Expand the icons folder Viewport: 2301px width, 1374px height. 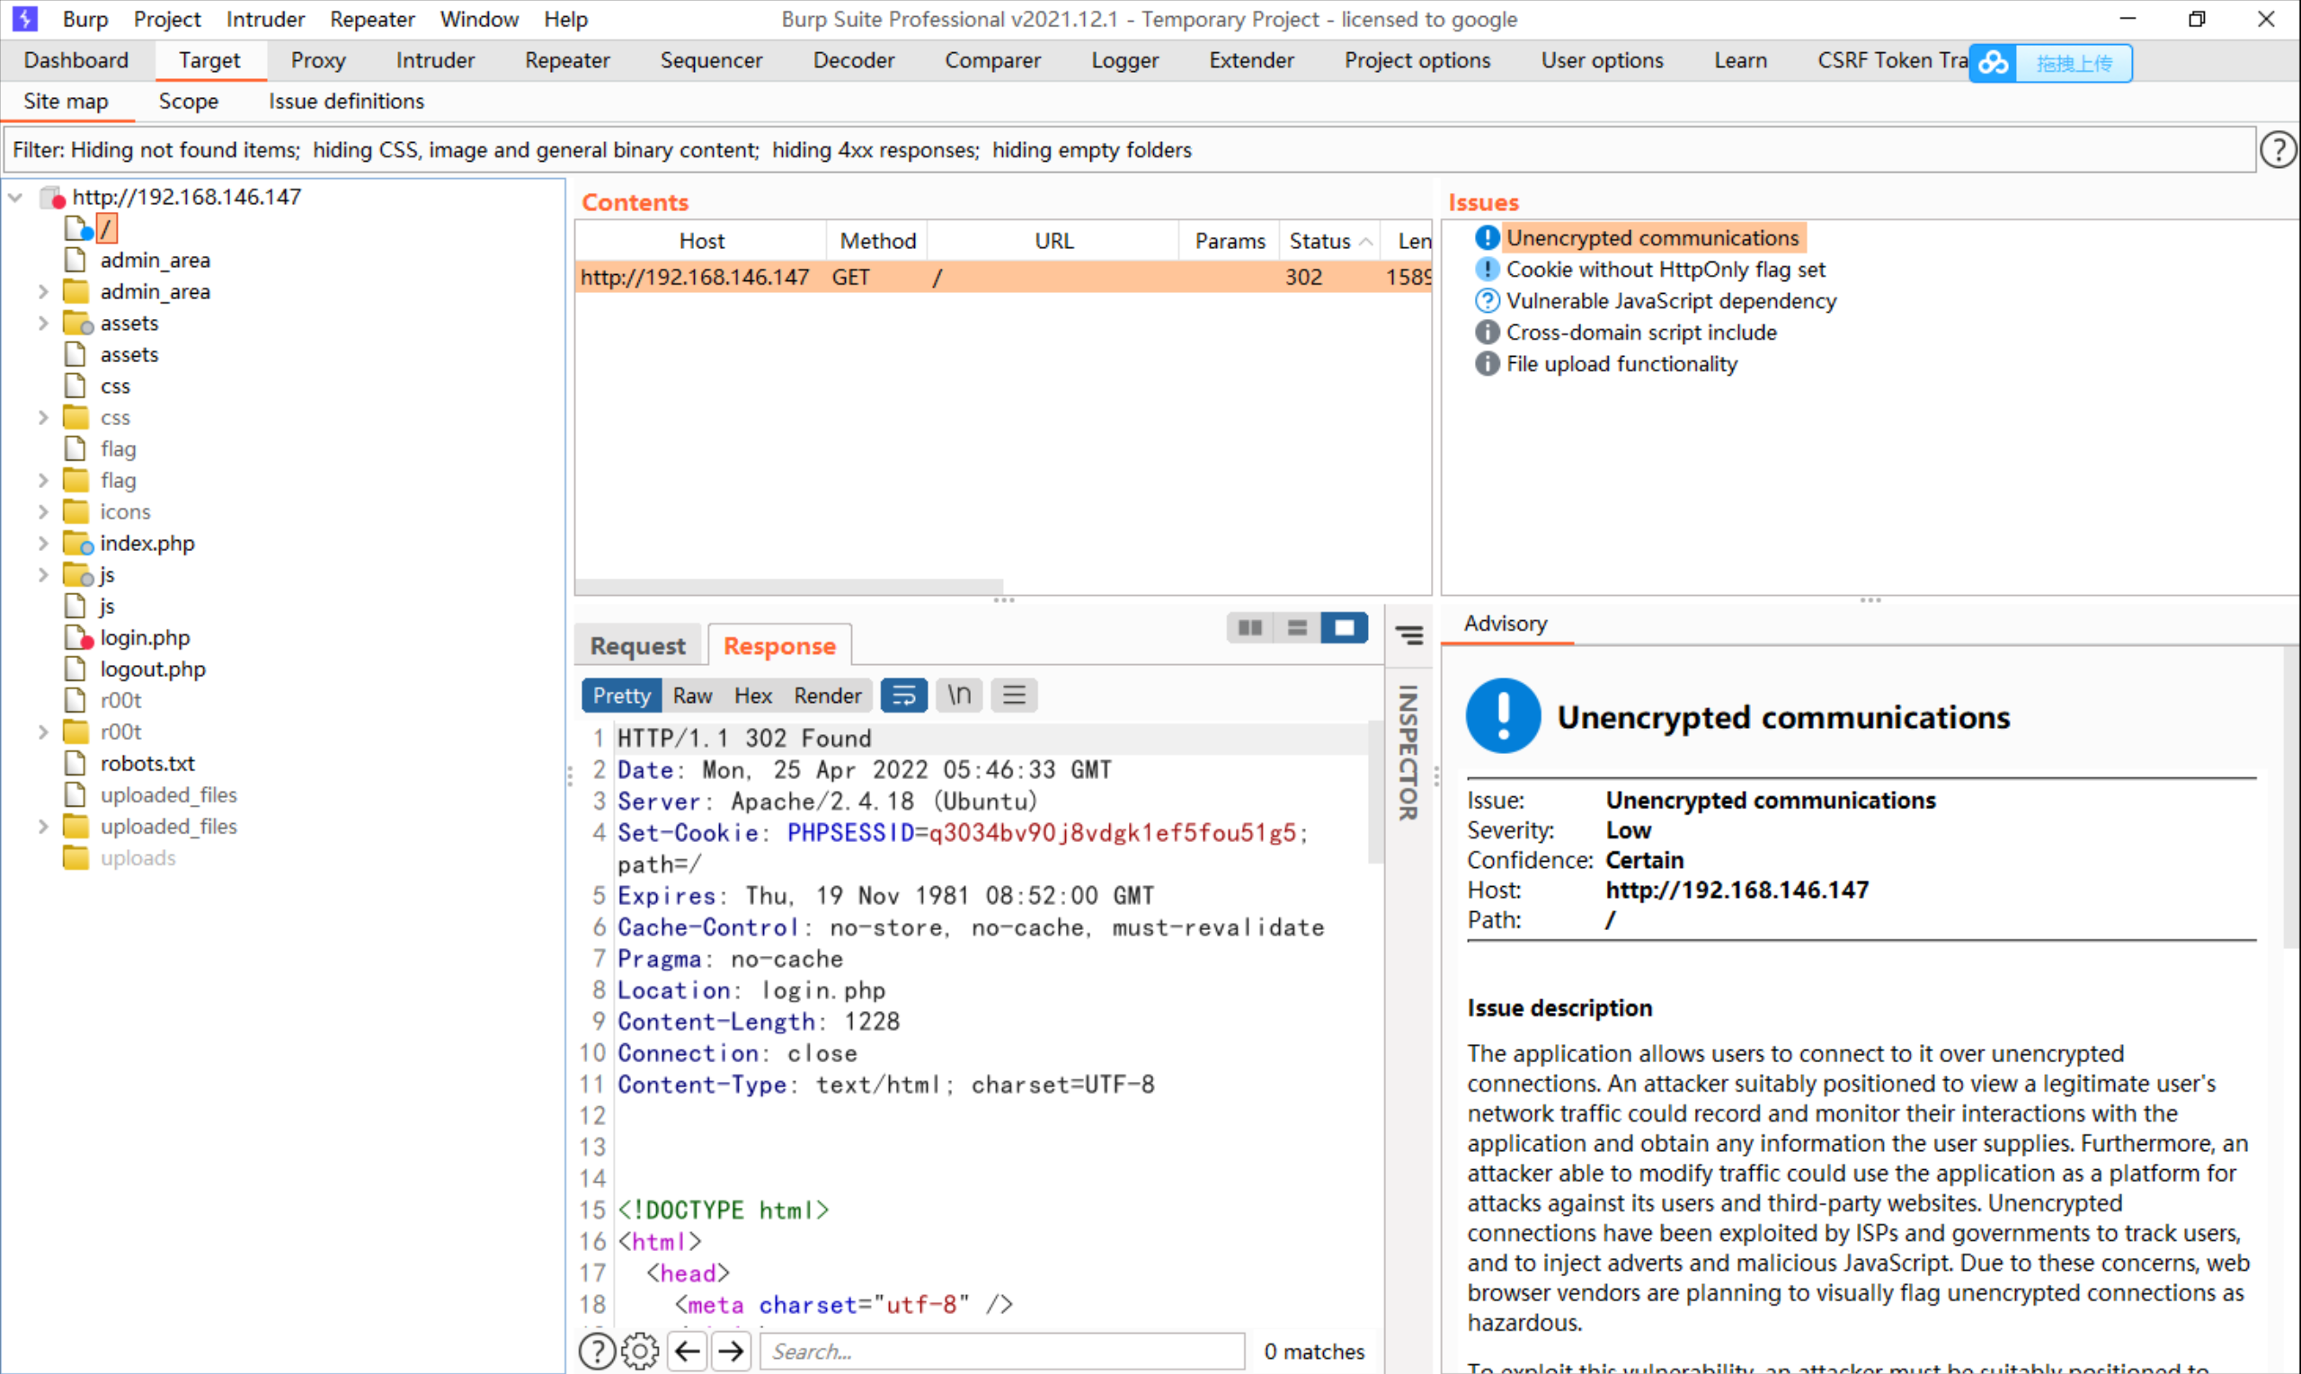pos(42,512)
